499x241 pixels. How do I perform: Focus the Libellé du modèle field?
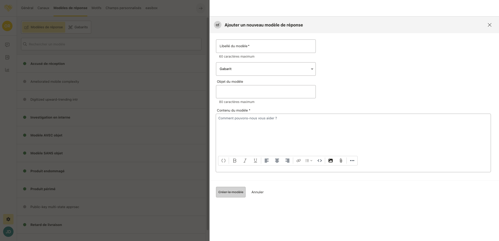[x=266, y=46]
